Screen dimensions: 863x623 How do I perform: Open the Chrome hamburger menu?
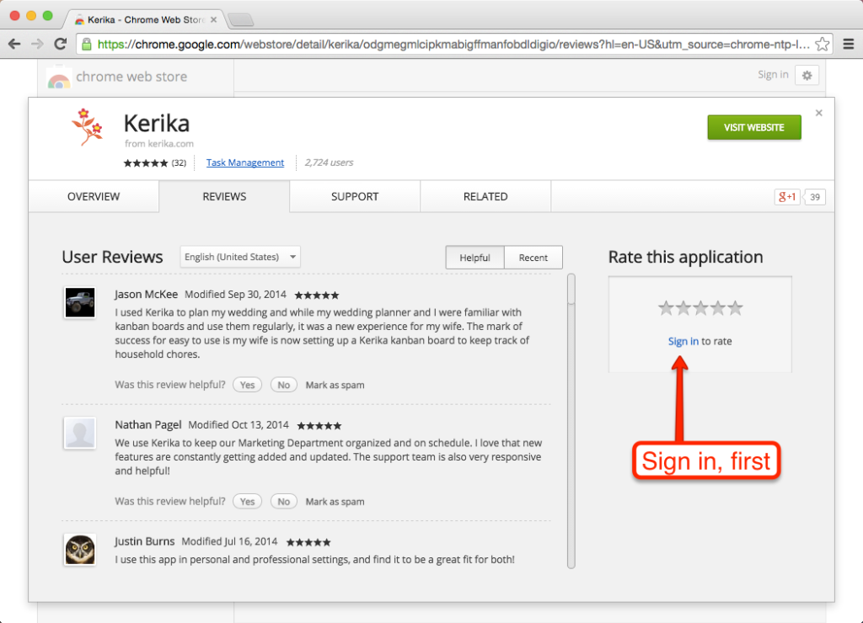tap(849, 44)
